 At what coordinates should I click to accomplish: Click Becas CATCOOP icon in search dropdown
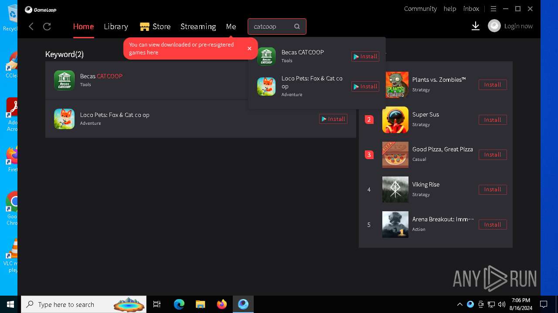click(x=266, y=57)
